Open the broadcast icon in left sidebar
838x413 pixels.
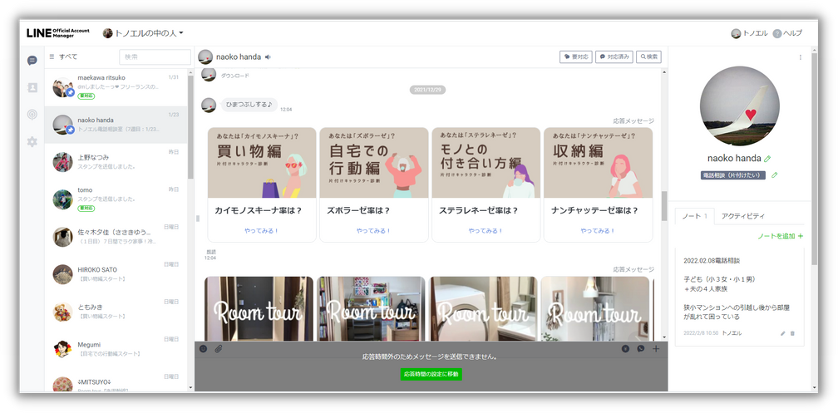click(32, 114)
